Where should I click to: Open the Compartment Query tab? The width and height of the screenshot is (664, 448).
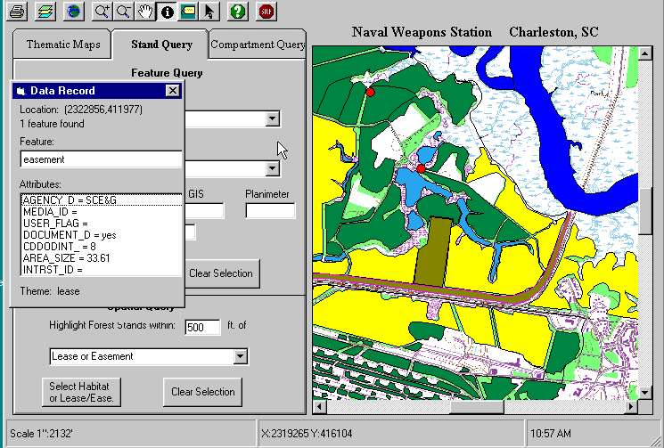[258, 44]
